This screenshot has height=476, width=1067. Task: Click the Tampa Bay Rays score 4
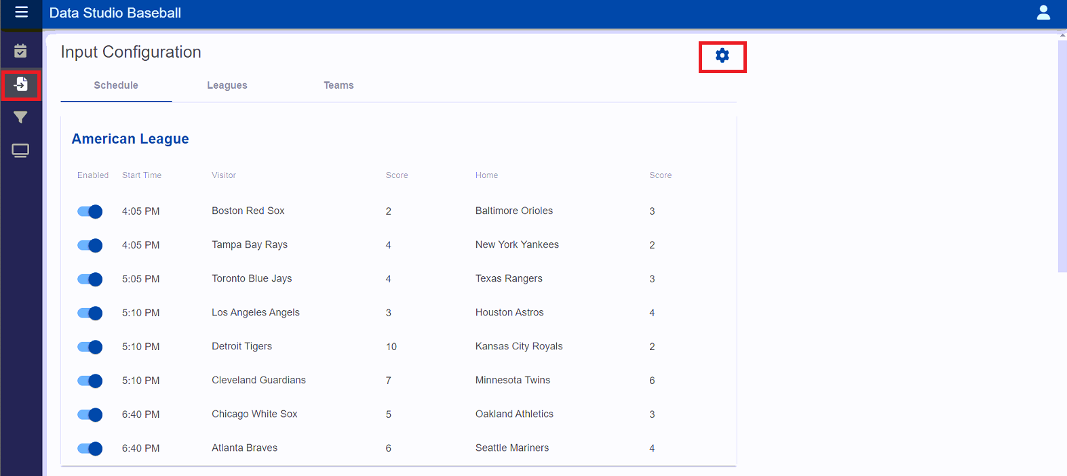(x=389, y=245)
